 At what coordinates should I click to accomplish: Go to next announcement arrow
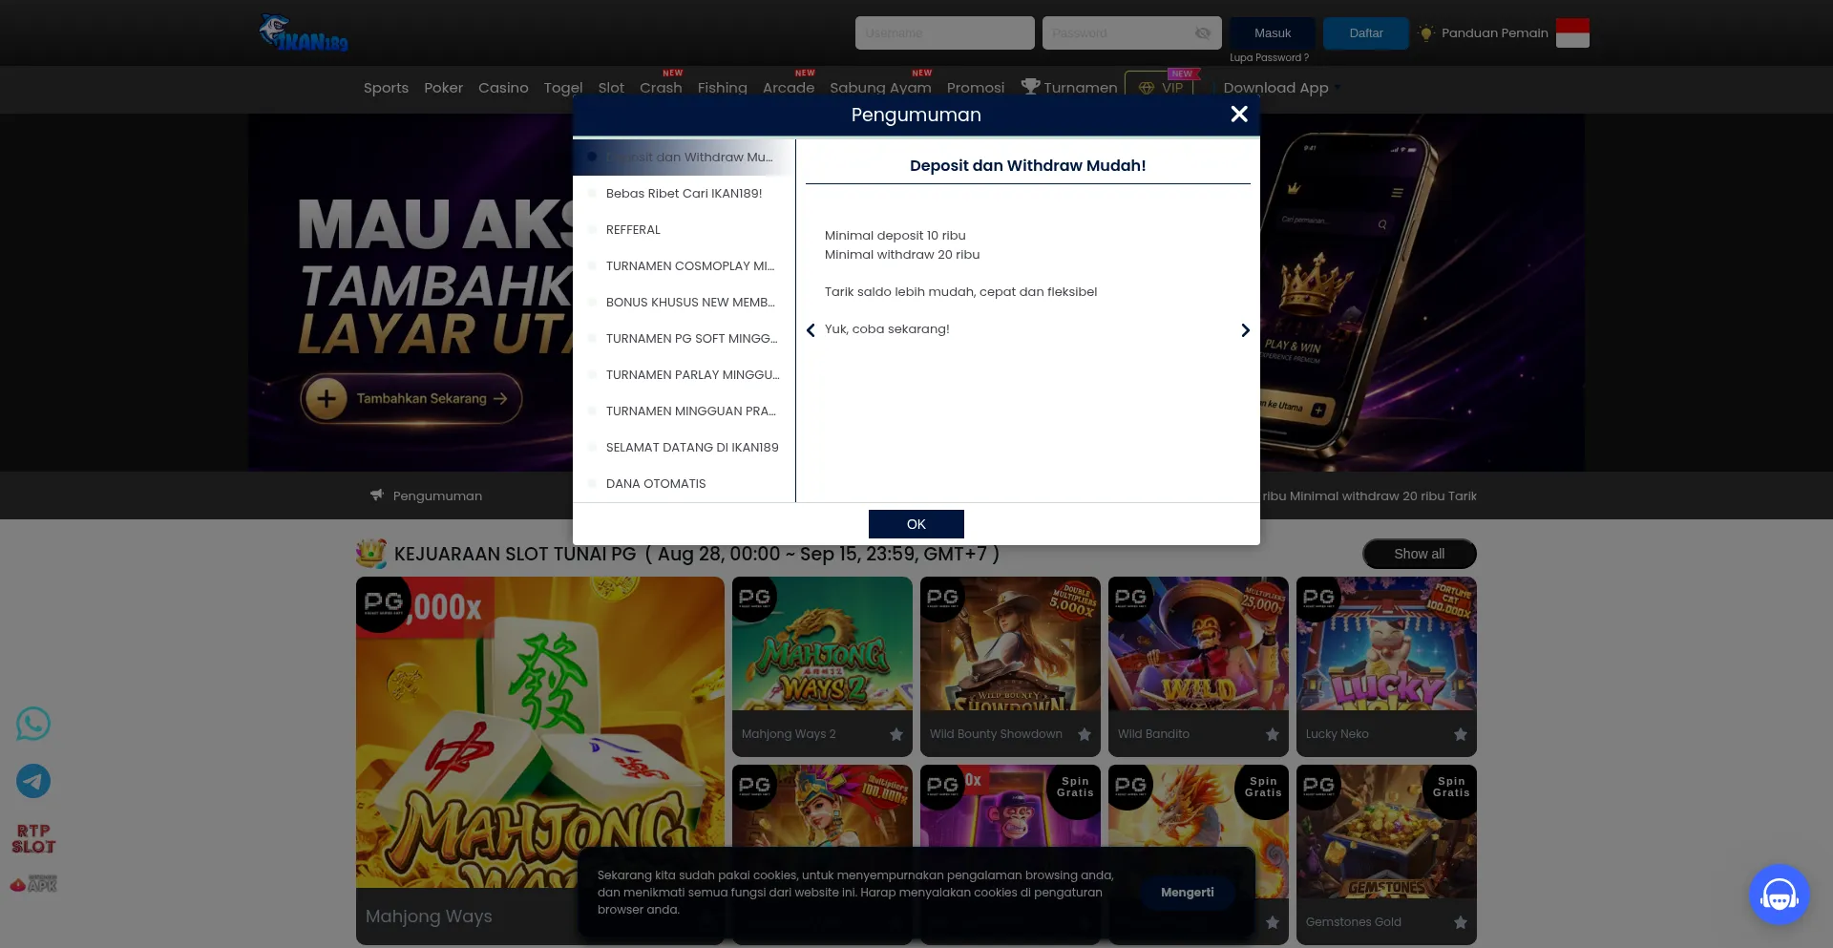(1245, 330)
